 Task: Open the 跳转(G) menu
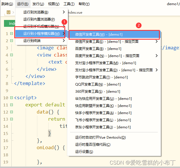click(7, 4)
